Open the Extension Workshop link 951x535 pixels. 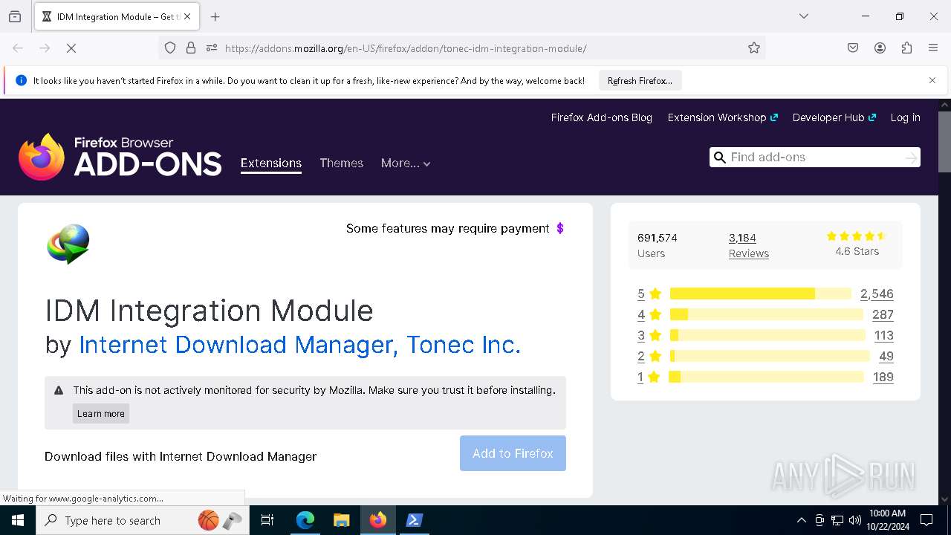tap(722, 117)
